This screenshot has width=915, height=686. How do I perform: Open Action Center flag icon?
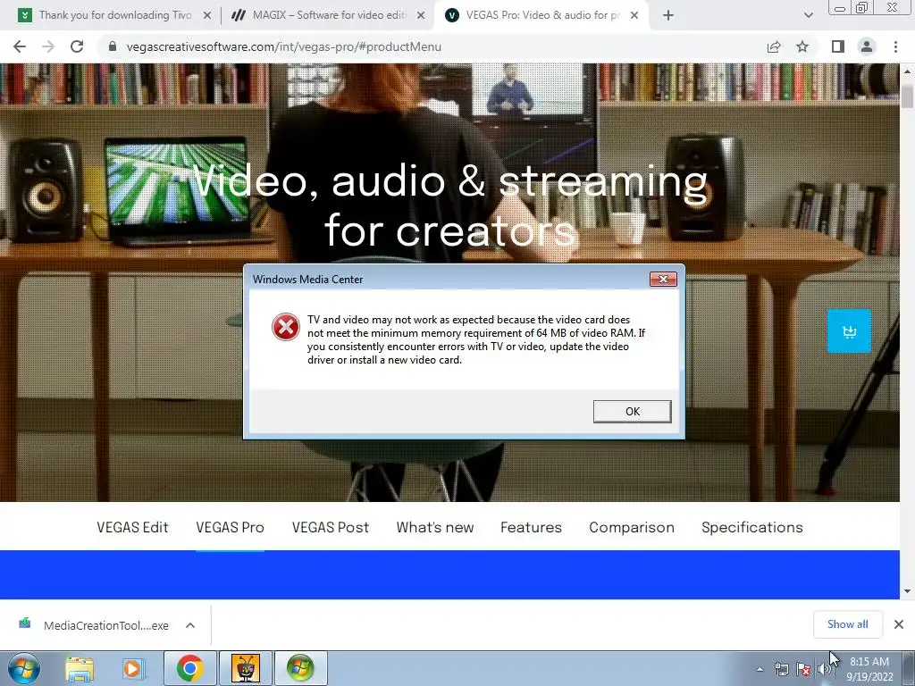click(x=803, y=670)
